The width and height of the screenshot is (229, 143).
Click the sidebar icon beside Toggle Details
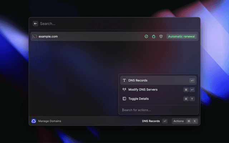[124, 99]
